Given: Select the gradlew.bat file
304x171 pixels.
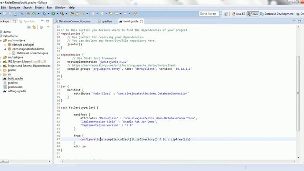Looking at the screenshot, I should 15,87.
